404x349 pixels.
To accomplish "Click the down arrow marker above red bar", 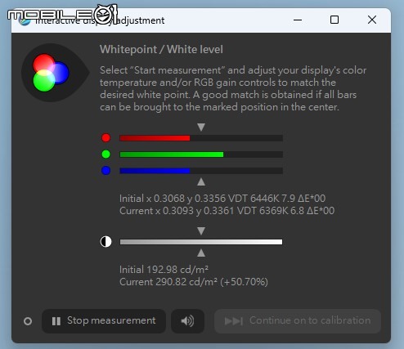I will [x=201, y=128].
